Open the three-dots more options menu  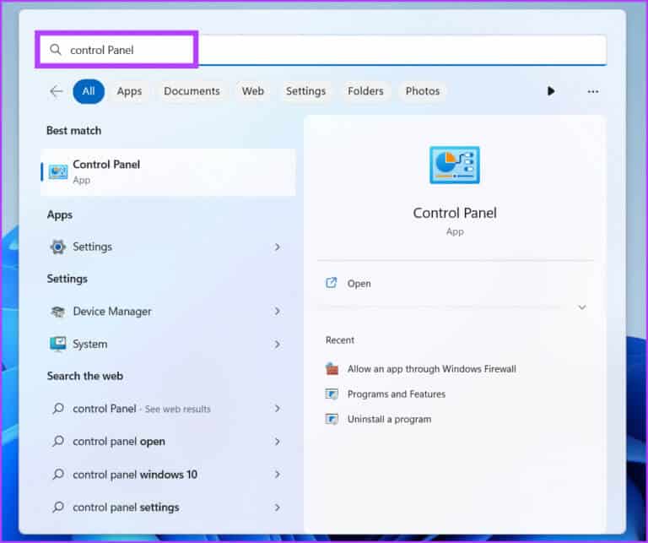[x=593, y=91]
